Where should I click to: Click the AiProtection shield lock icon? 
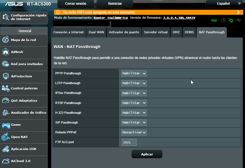(6, 76)
